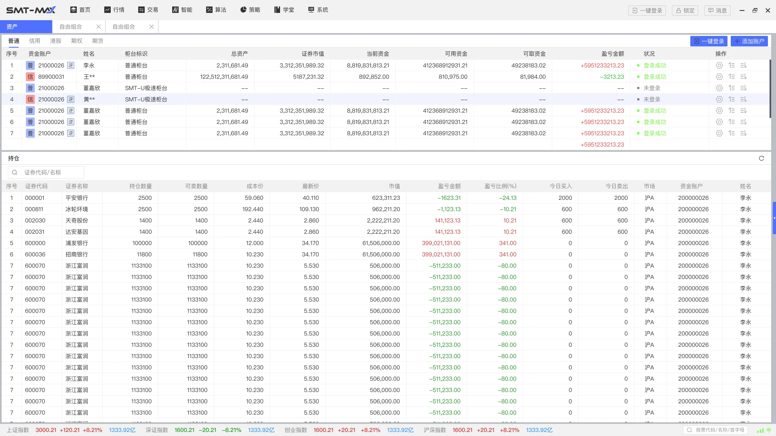The image size is (776, 436).
Task: Click the 普 badge in account row 6
Action: tap(30, 122)
